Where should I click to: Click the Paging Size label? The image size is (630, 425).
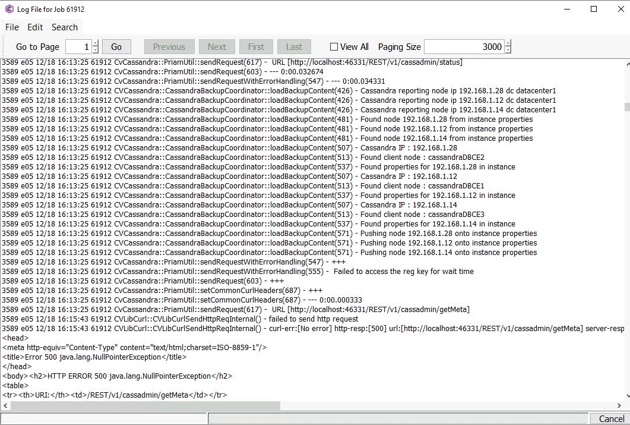(x=400, y=46)
